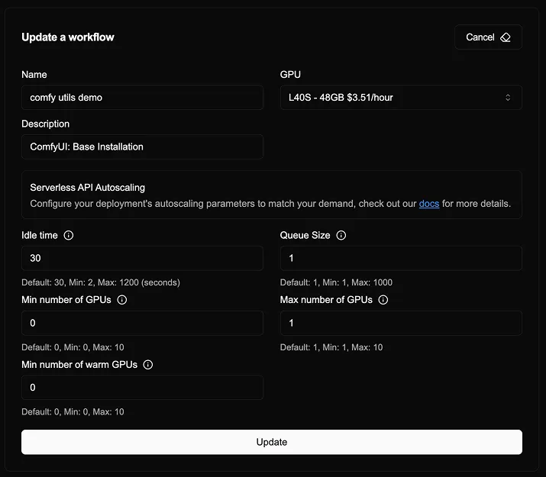Focus the Description field with ComfyUI: Base Installation
Image resolution: width=546 pixels, height=477 pixels.
[142, 147]
